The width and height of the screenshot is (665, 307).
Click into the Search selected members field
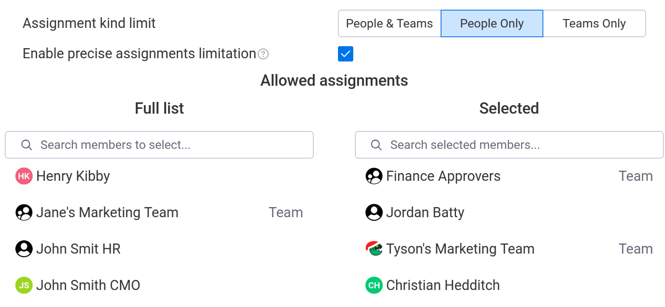[517, 145]
